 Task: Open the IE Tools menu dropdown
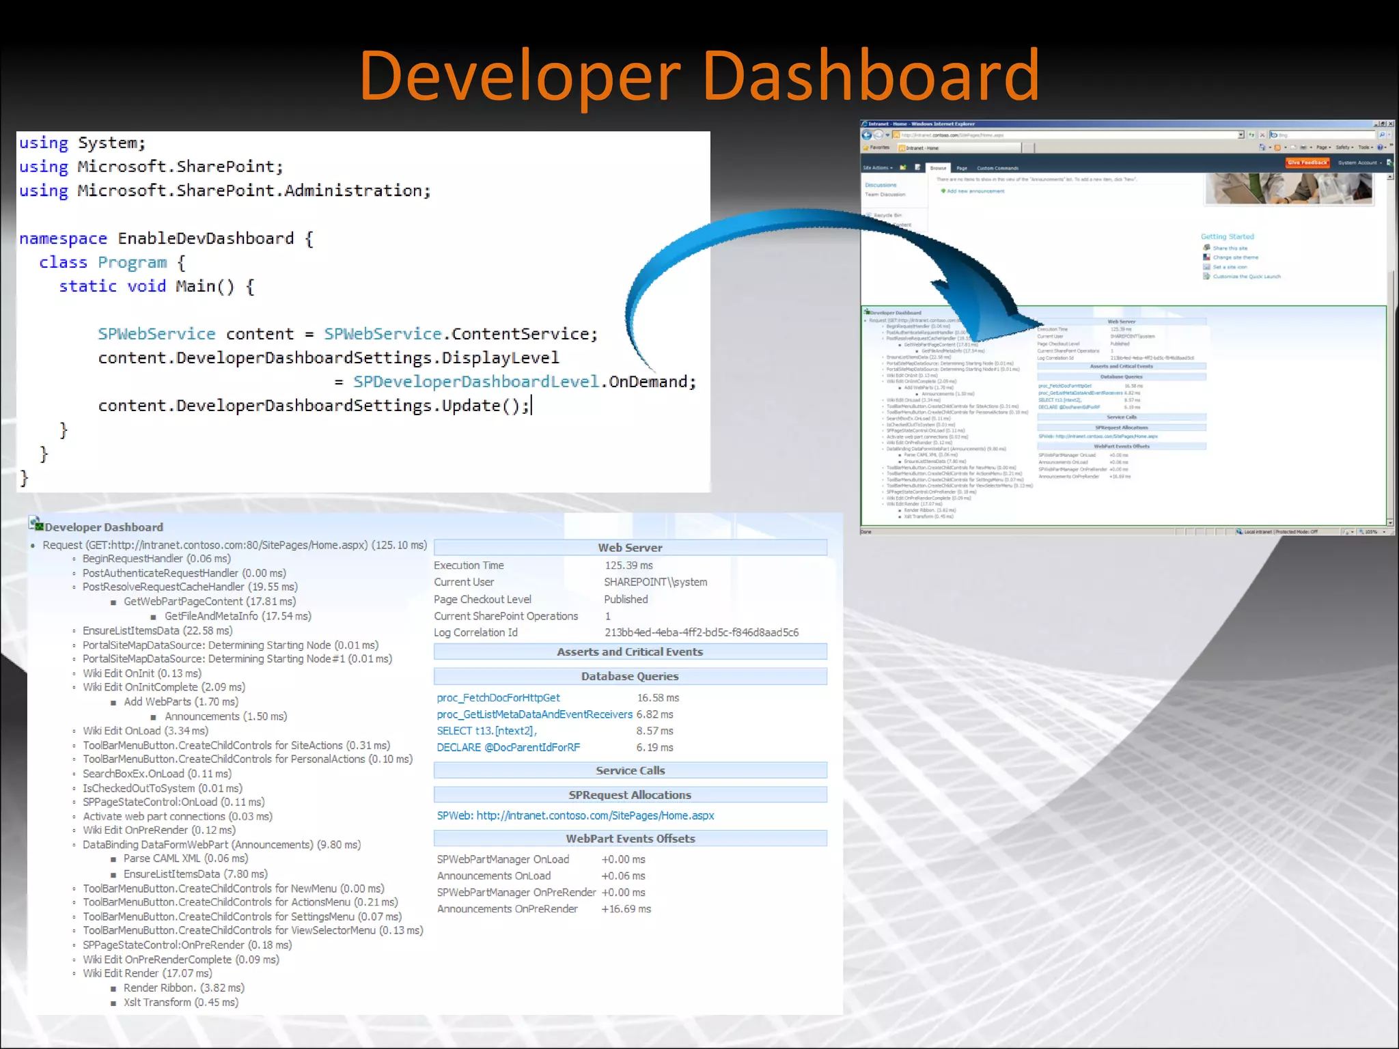1366,148
